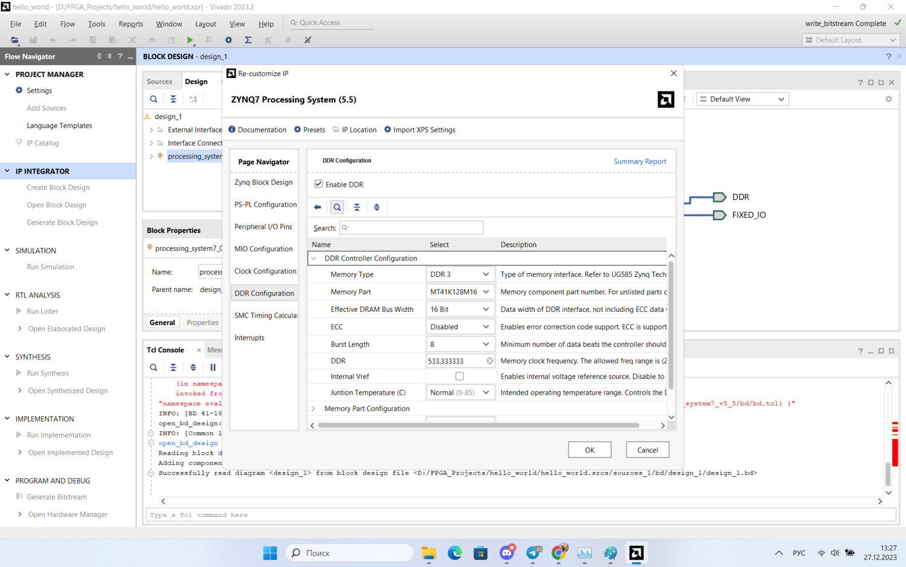Click the Settings gear icon in main toolbar
Image resolution: width=906 pixels, height=567 pixels.
[228, 40]
